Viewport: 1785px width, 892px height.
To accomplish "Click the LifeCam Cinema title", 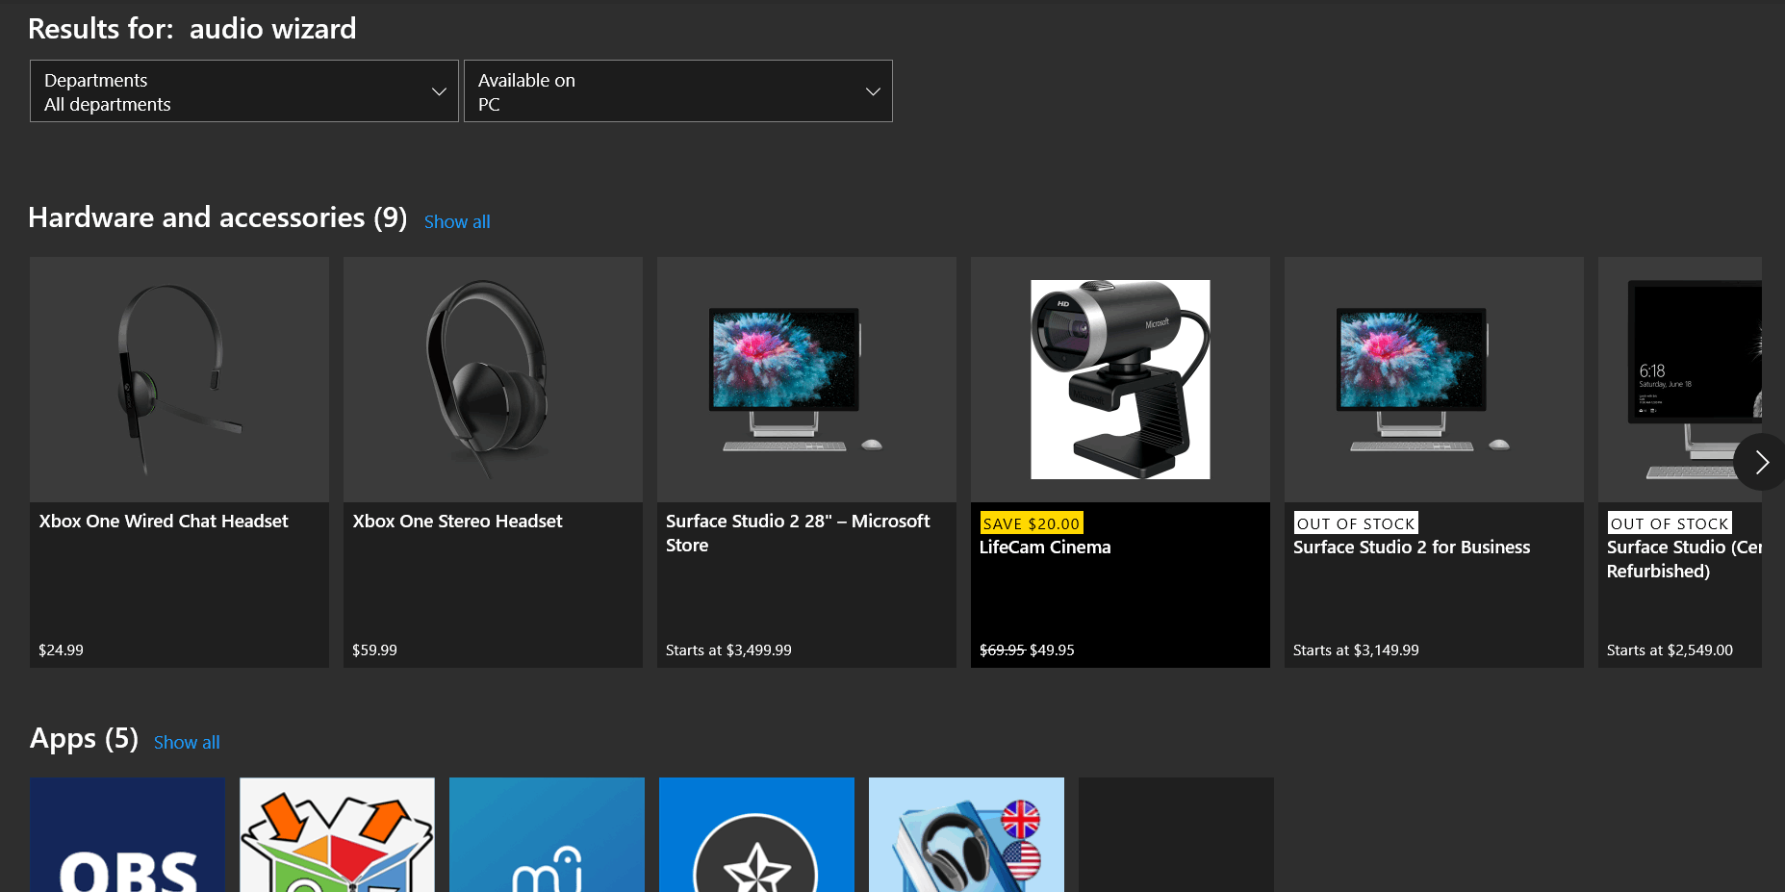I will [x=1045, y=548].
